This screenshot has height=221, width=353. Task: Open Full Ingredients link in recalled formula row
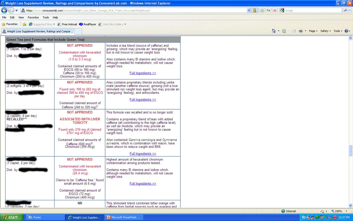143,153
